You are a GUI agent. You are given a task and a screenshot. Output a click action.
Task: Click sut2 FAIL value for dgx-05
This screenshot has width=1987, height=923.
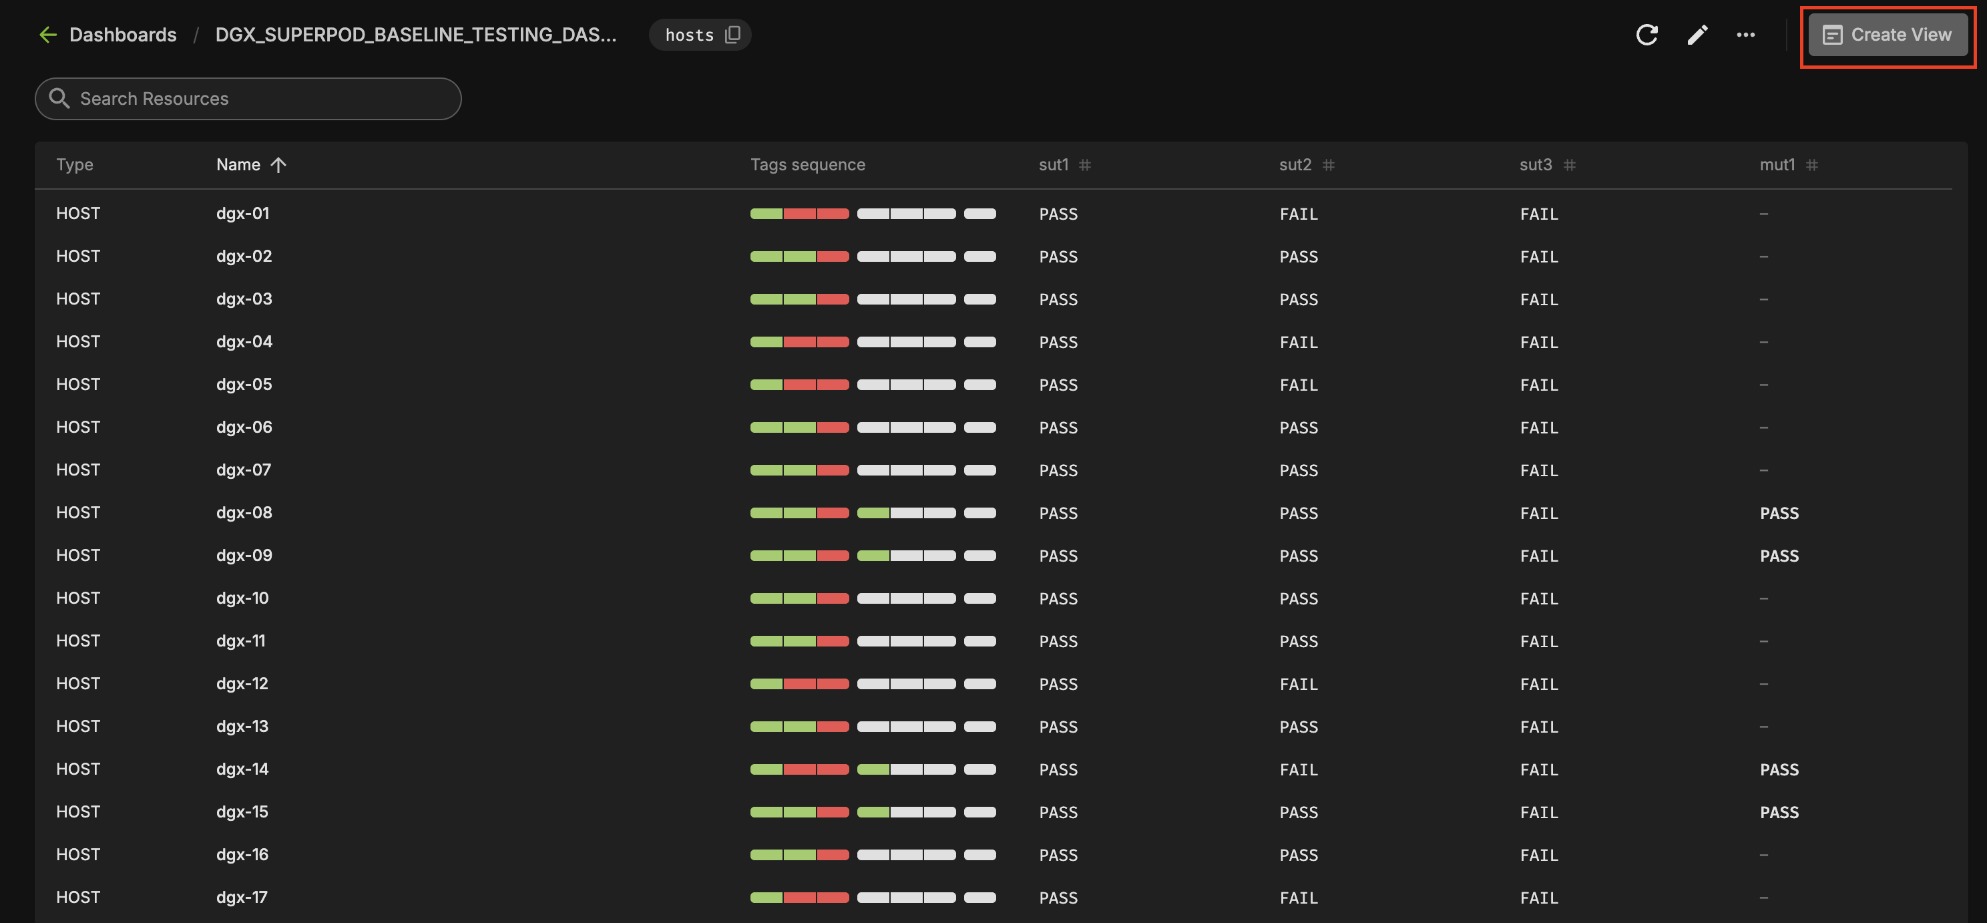(1299, 384)
